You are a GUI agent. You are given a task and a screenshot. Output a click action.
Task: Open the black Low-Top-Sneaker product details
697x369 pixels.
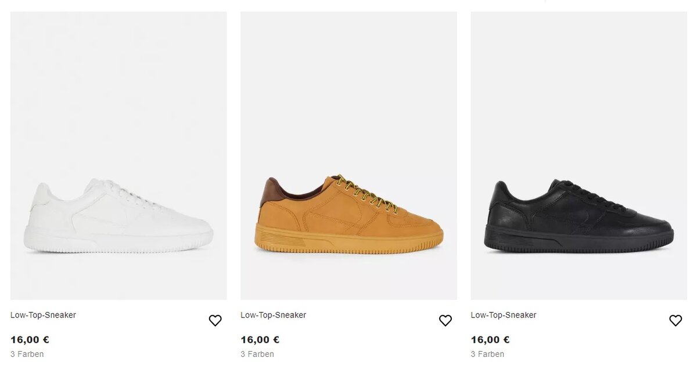(504, 315)
